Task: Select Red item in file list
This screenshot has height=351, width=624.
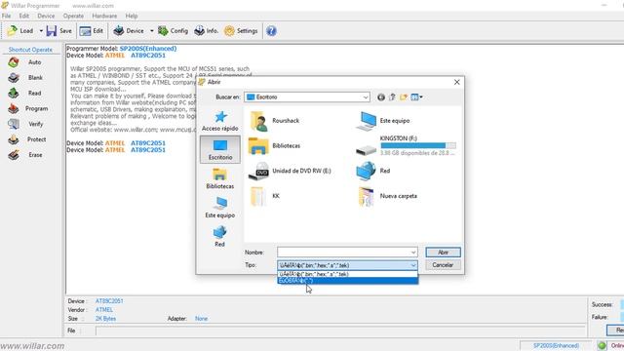Action: click(373, 171)
